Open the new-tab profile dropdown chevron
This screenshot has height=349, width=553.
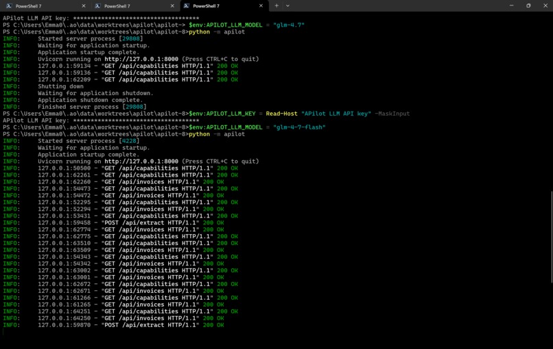point(287,5)
